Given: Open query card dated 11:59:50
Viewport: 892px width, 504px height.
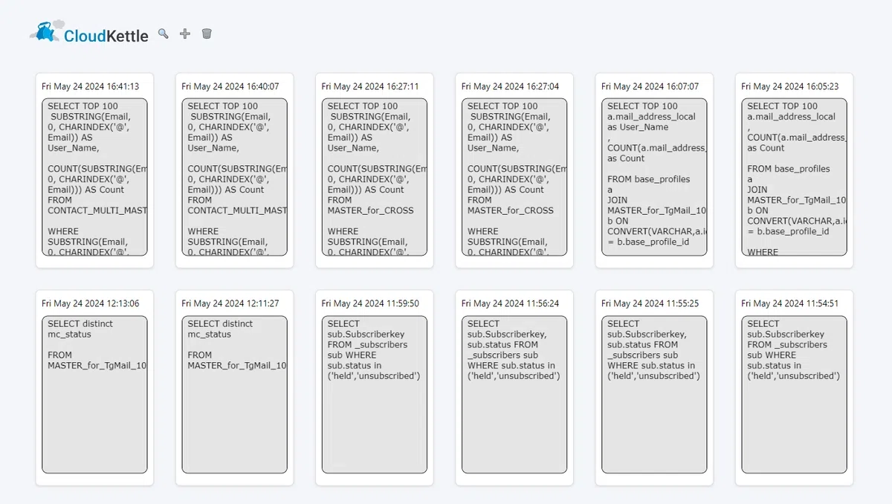Looking at the screenshot, I should [x=374, y=388].
